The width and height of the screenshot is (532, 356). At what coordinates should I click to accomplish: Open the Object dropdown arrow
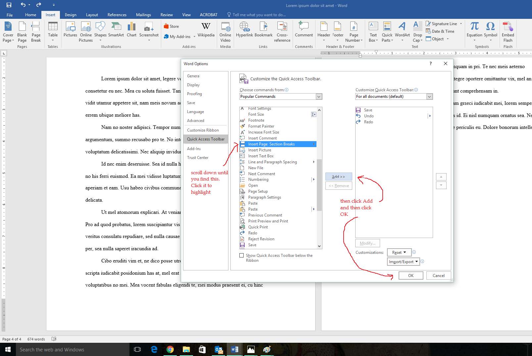[x=448, y=39]
